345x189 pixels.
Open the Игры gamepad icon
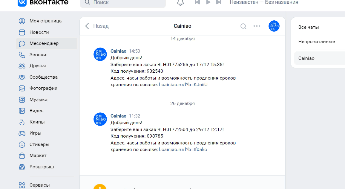point(22,133)
